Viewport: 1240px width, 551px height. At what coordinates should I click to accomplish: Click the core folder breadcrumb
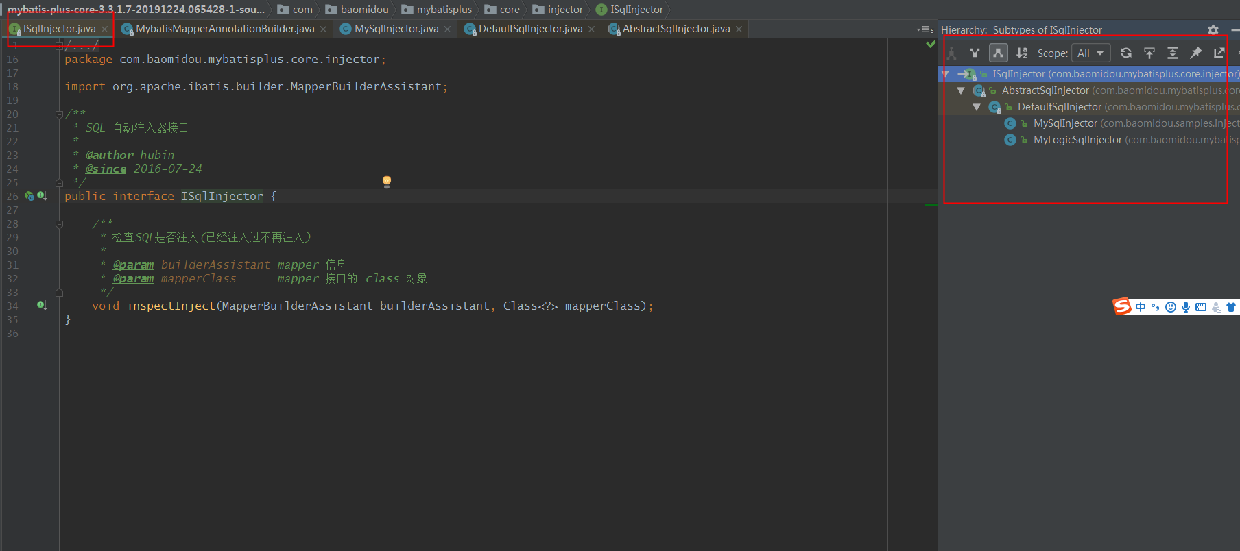pos(503,10)
